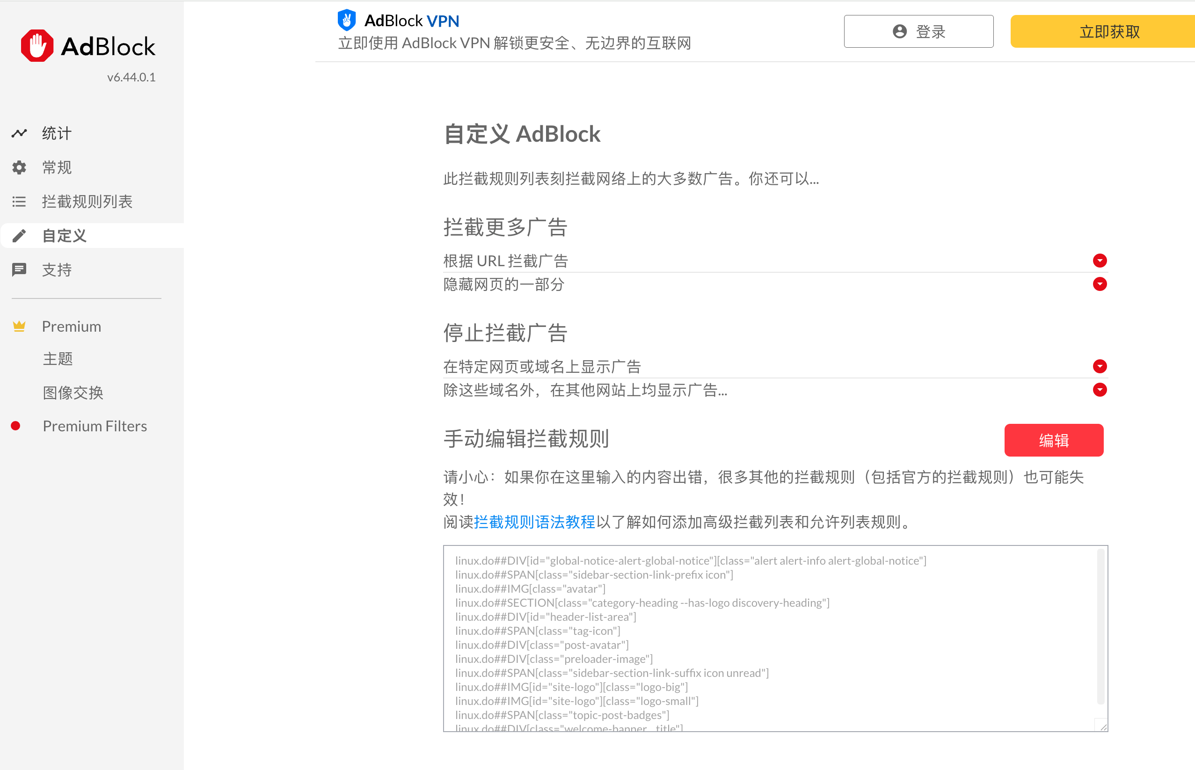Click the AdBlock VPN title
Screen dimensions: 1195x770
(x=411, y=21)
